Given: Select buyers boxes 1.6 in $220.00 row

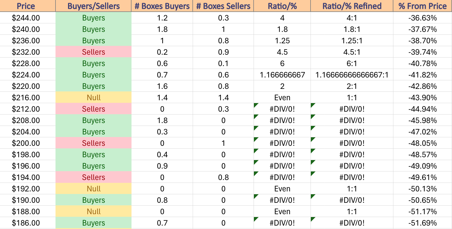Looking at the screenshot, I should coord(162,86).
